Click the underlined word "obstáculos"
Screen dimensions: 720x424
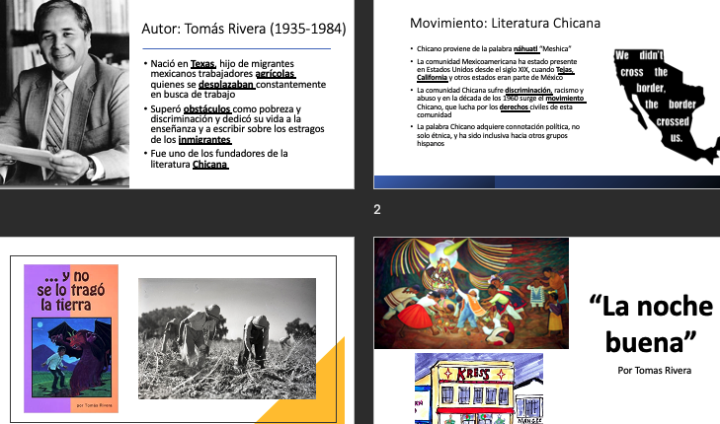[x=206, y=109]
